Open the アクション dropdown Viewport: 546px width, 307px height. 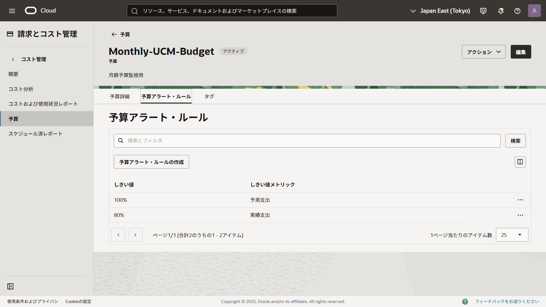pos(483,52)
